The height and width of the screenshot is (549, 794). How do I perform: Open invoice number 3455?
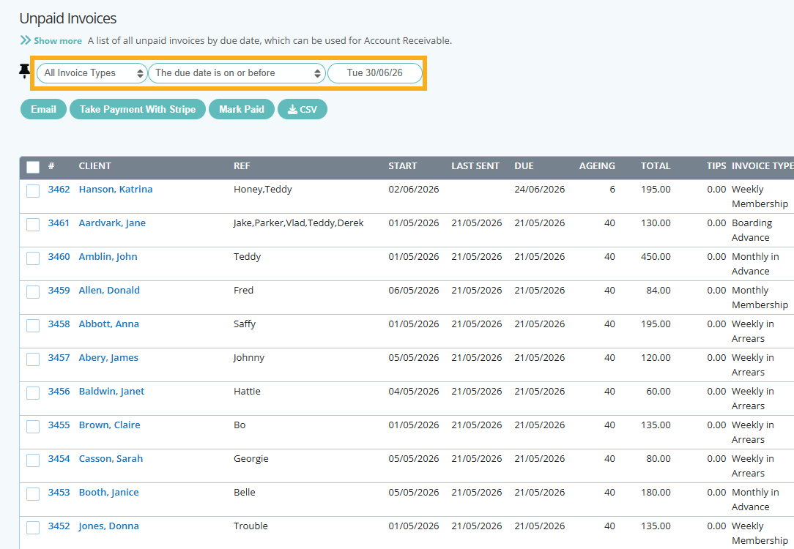click(59, 425)
